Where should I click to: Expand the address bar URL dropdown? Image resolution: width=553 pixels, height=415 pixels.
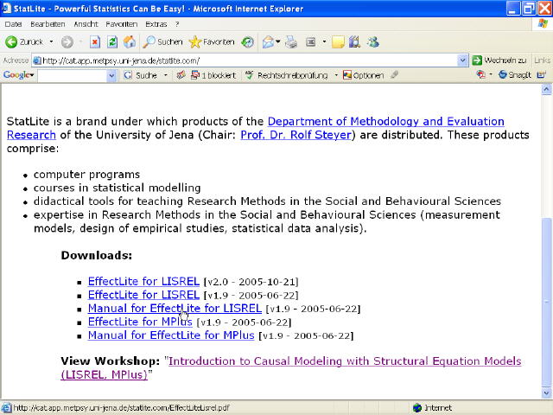463,61
